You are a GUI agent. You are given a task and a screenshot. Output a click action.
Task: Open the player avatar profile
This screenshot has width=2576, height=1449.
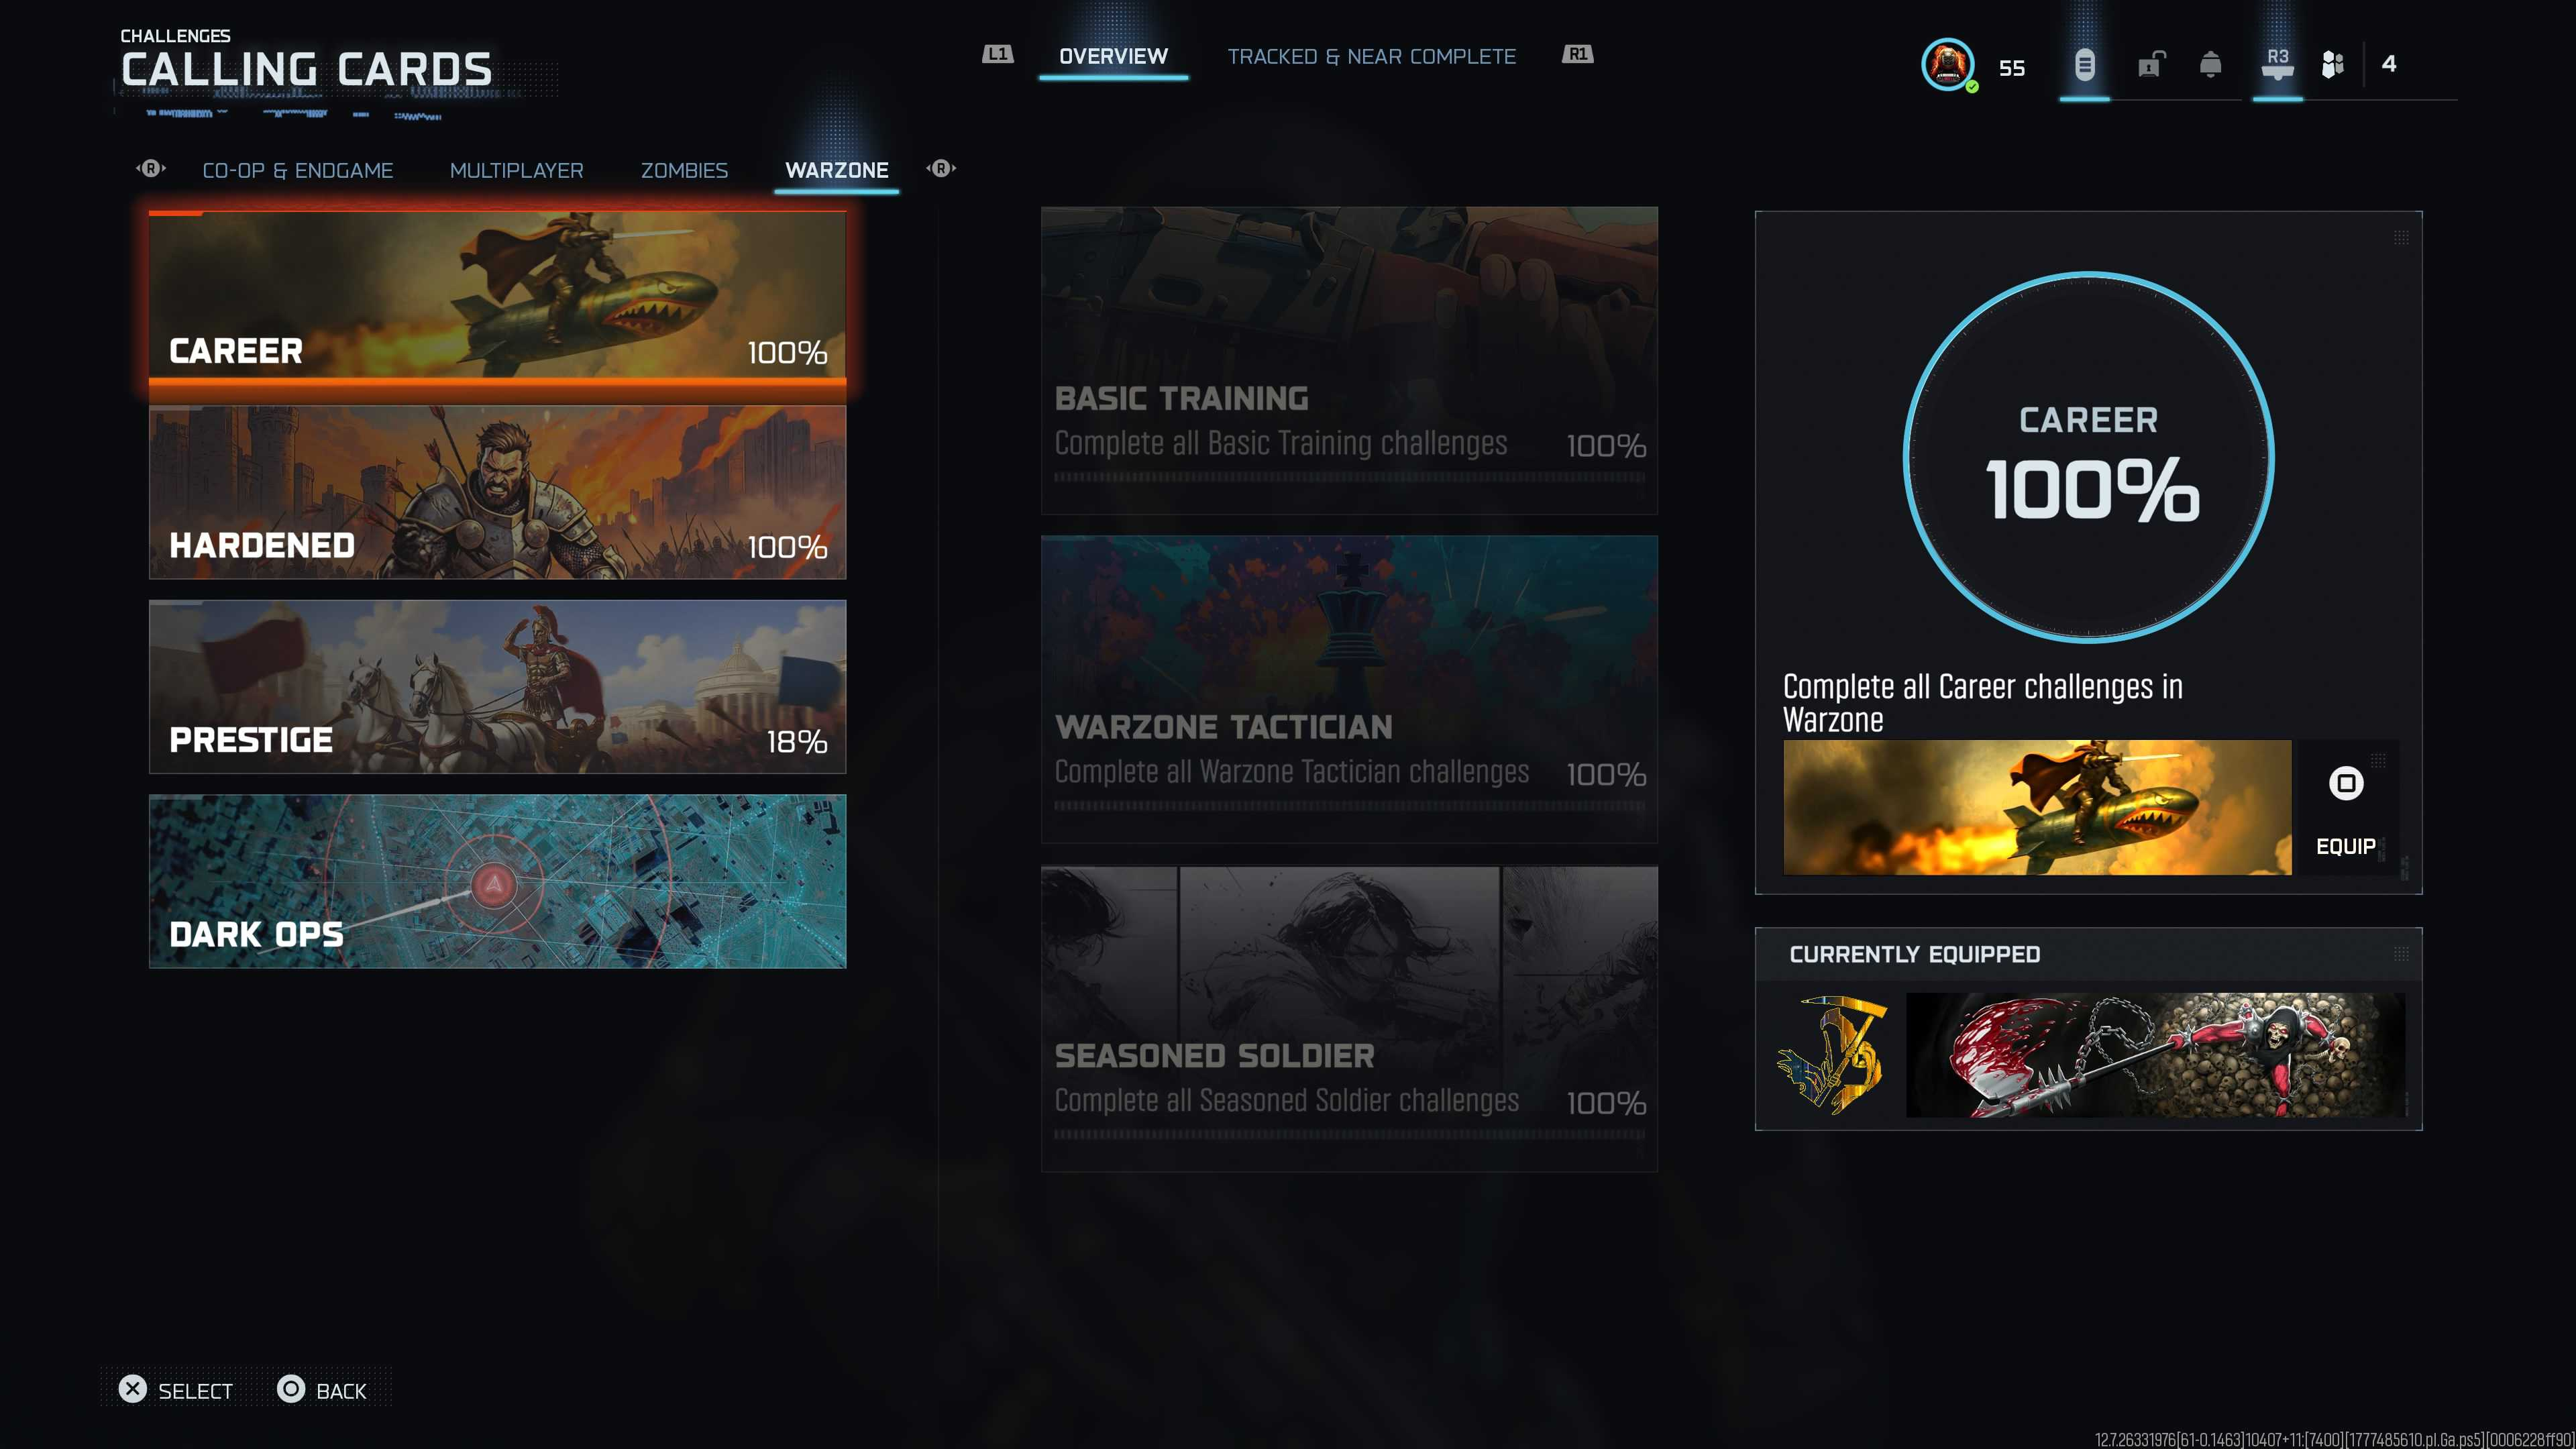(1947, 65)
